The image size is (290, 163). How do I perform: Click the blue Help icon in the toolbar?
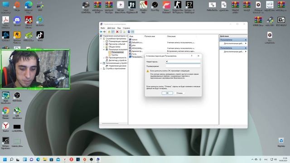[x=129, y=32]
